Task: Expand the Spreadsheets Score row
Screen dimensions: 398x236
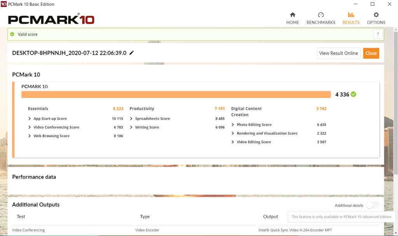Action: pos(131,119)
